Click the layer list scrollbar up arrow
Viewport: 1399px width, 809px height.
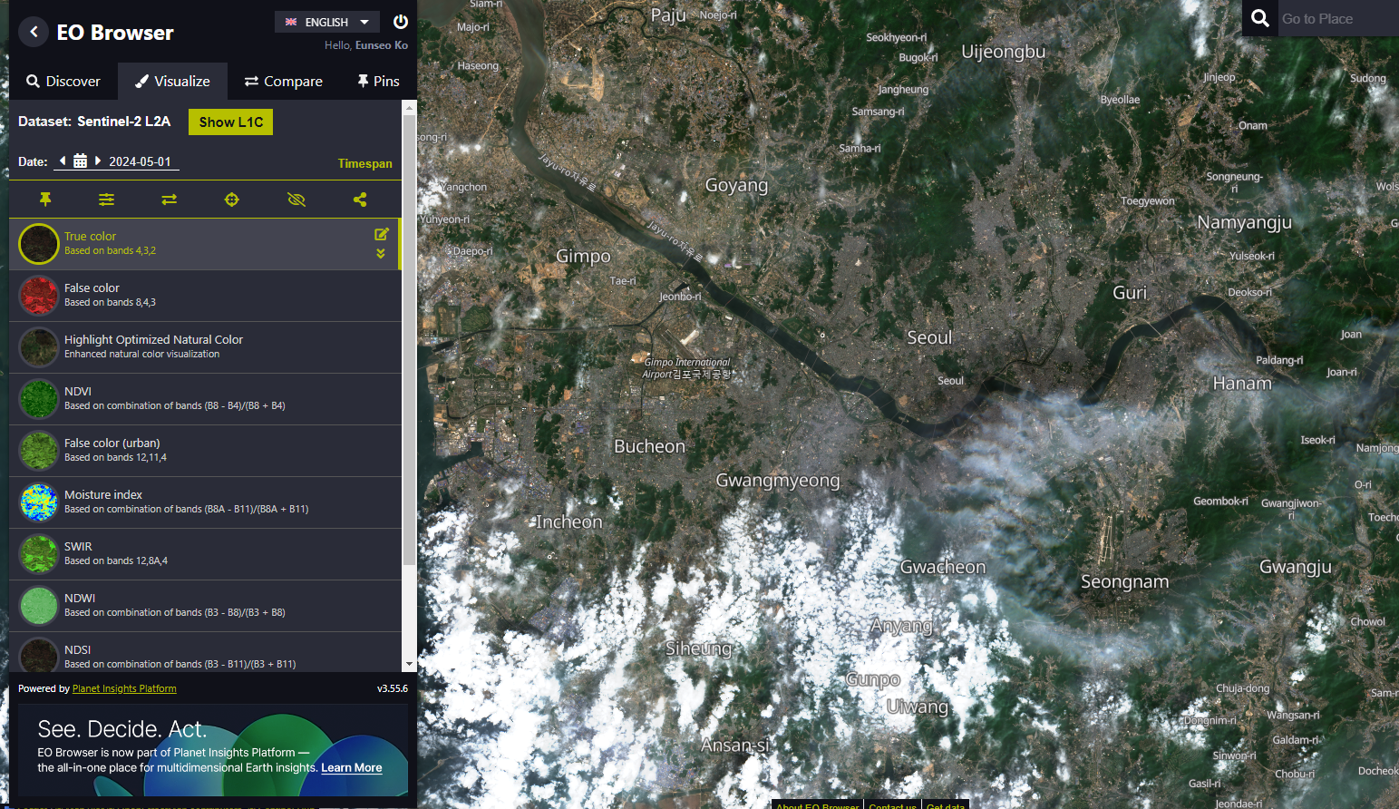point(409,107)
